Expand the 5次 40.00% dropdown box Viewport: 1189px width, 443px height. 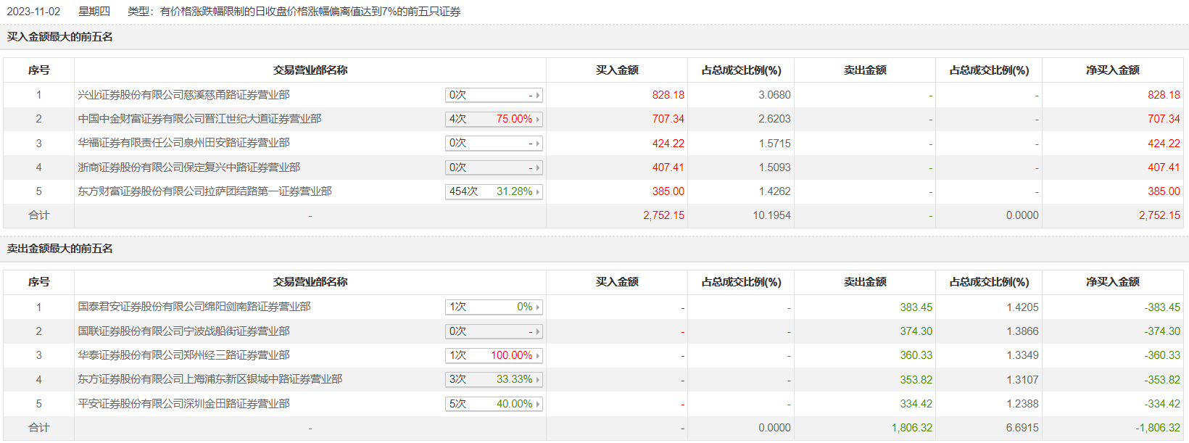[494, 404]
